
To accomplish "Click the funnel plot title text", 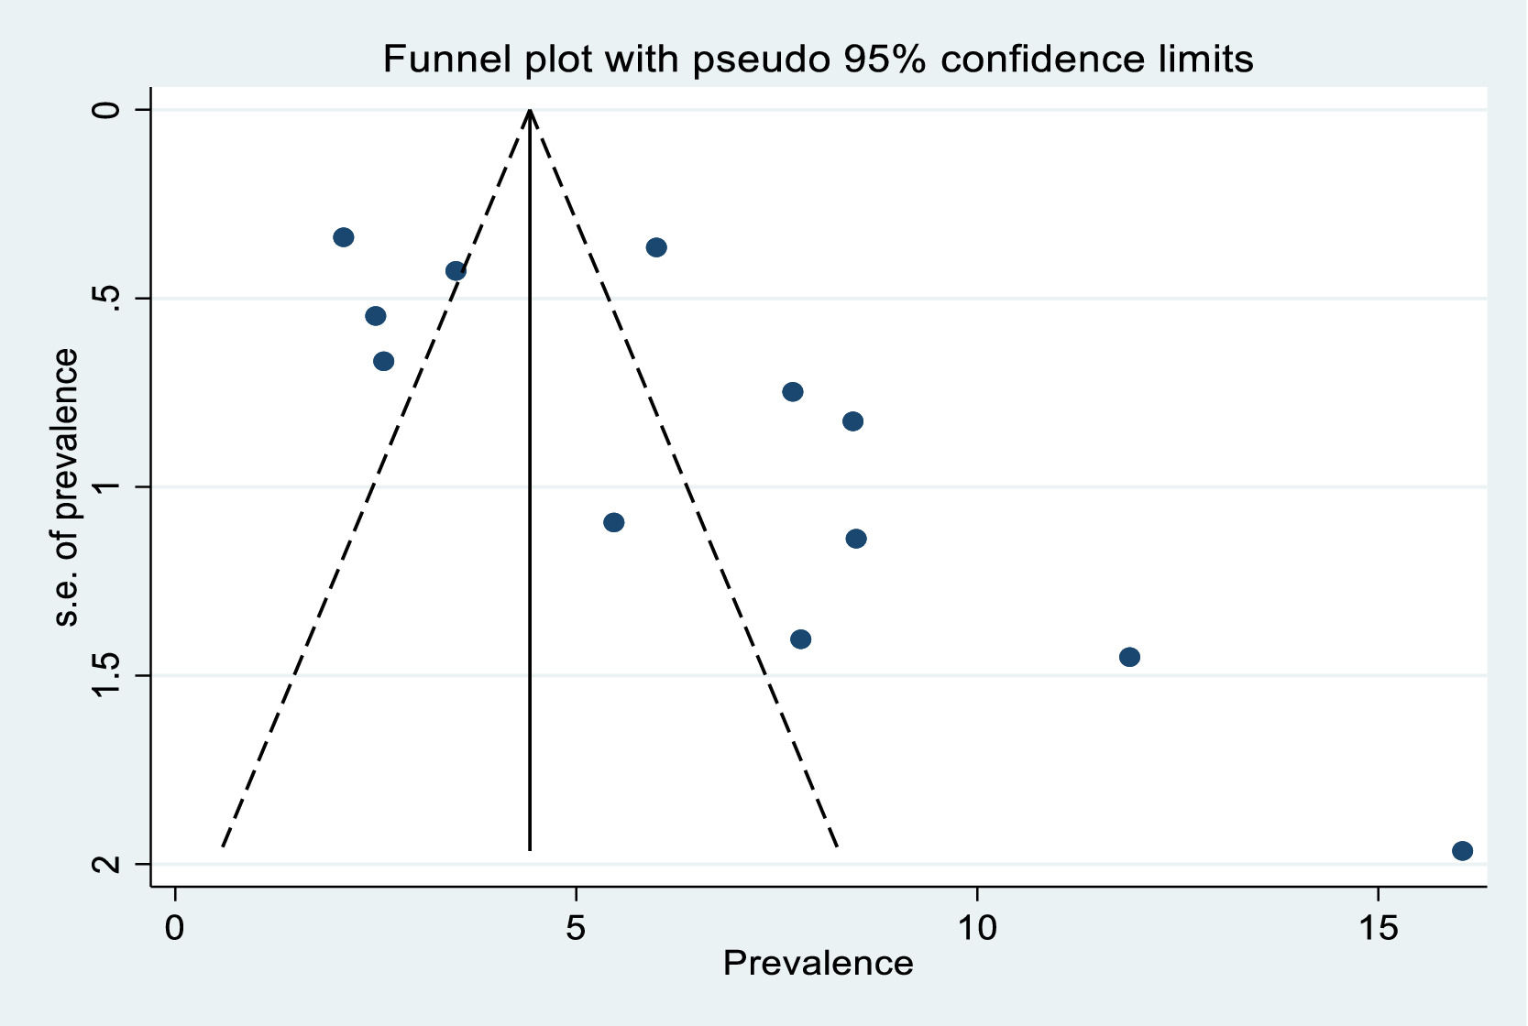I will tap(818, 60).
